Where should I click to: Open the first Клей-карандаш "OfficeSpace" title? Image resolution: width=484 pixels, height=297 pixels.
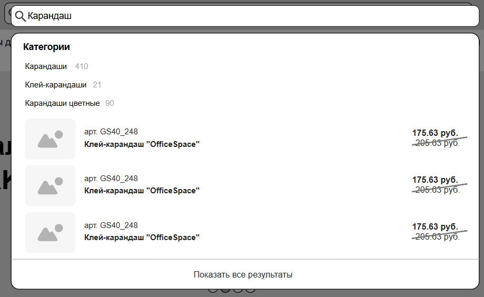click(142, 144)
